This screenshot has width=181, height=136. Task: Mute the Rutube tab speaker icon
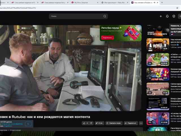pos(154,3)
